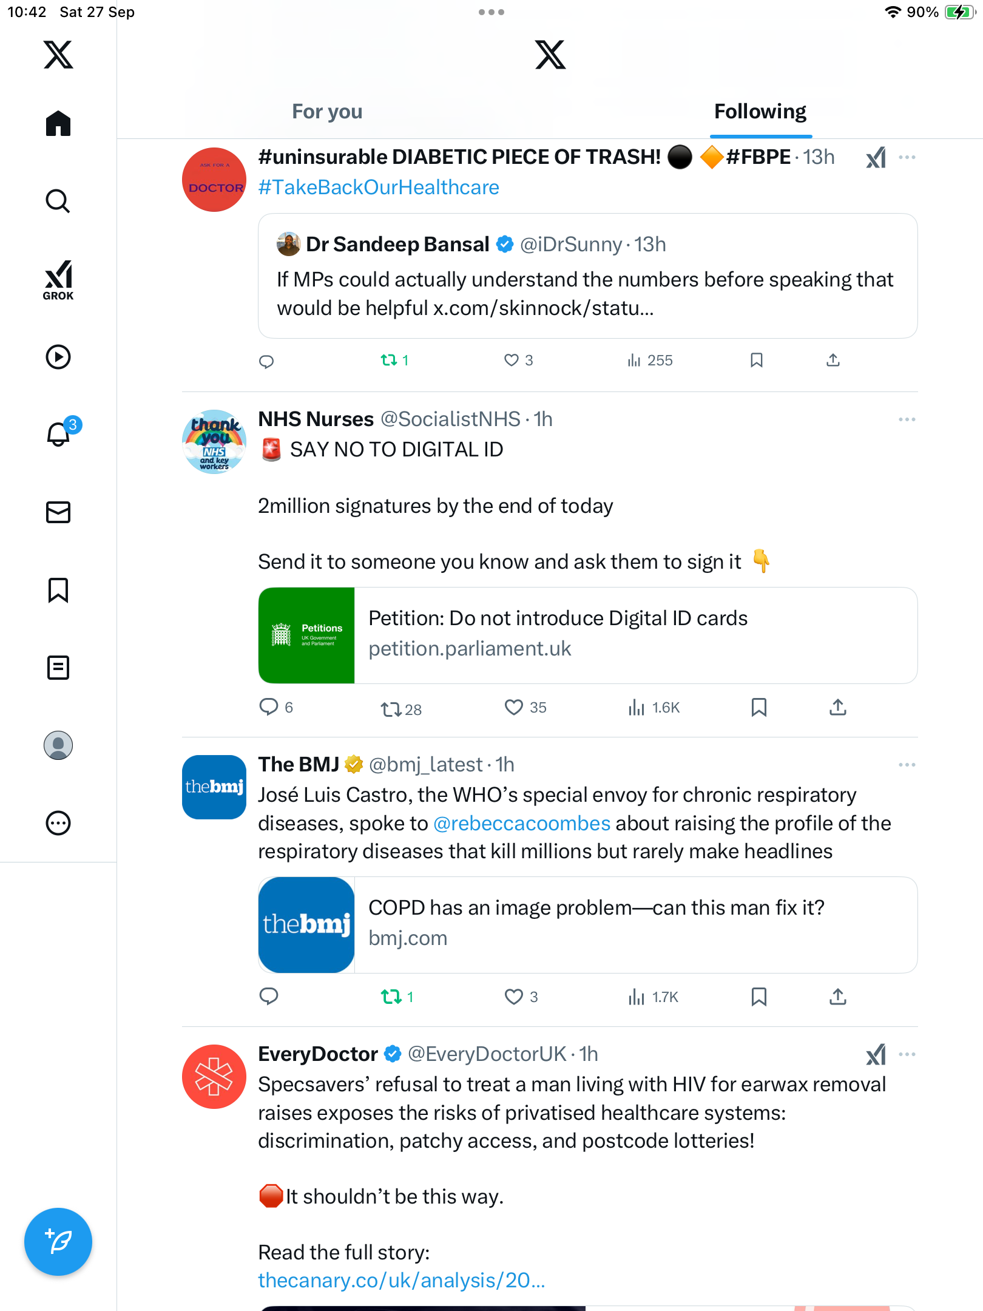This screenshot has width=983, height=1311.
Task: Open Notifications bell with 3 badge
Action: tap(59, 435)
